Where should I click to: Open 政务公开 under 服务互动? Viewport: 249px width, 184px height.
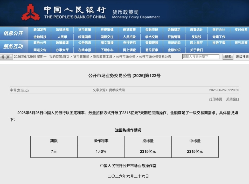tap(40, 43)
